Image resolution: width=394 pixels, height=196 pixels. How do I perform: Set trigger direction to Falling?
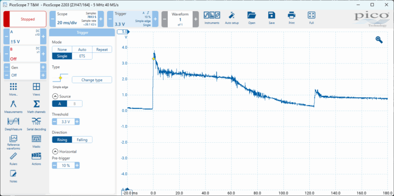click(82, 140)
